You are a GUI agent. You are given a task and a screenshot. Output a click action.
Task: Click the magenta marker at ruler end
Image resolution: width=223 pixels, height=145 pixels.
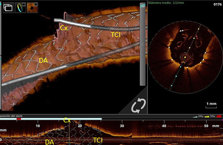(222, 120)
